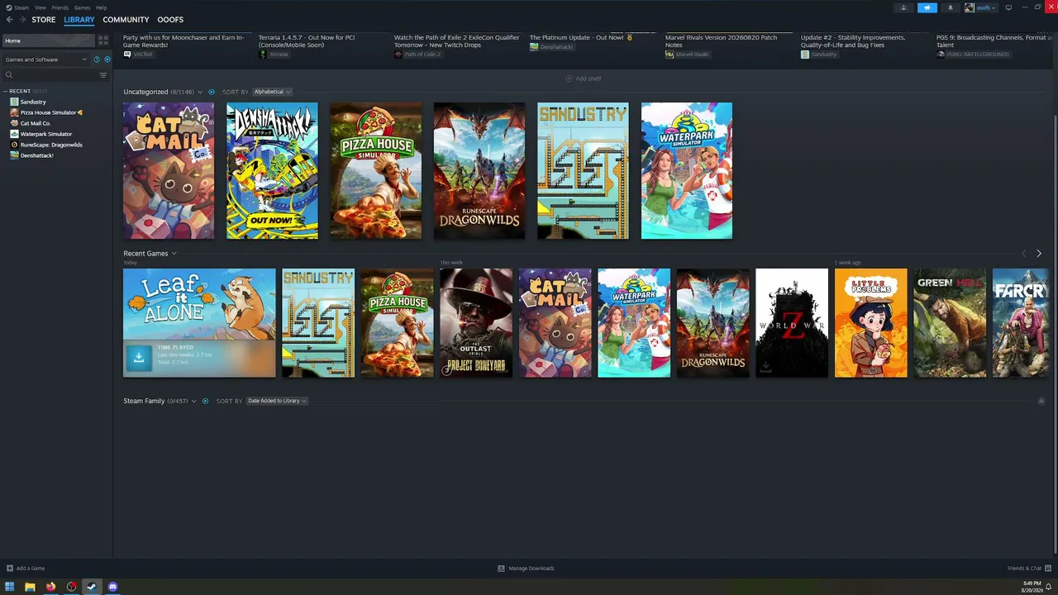Toggle ready-to-play filter on Uncategorized shelf
Viewport: 1058px width, 595px height.
212,92
